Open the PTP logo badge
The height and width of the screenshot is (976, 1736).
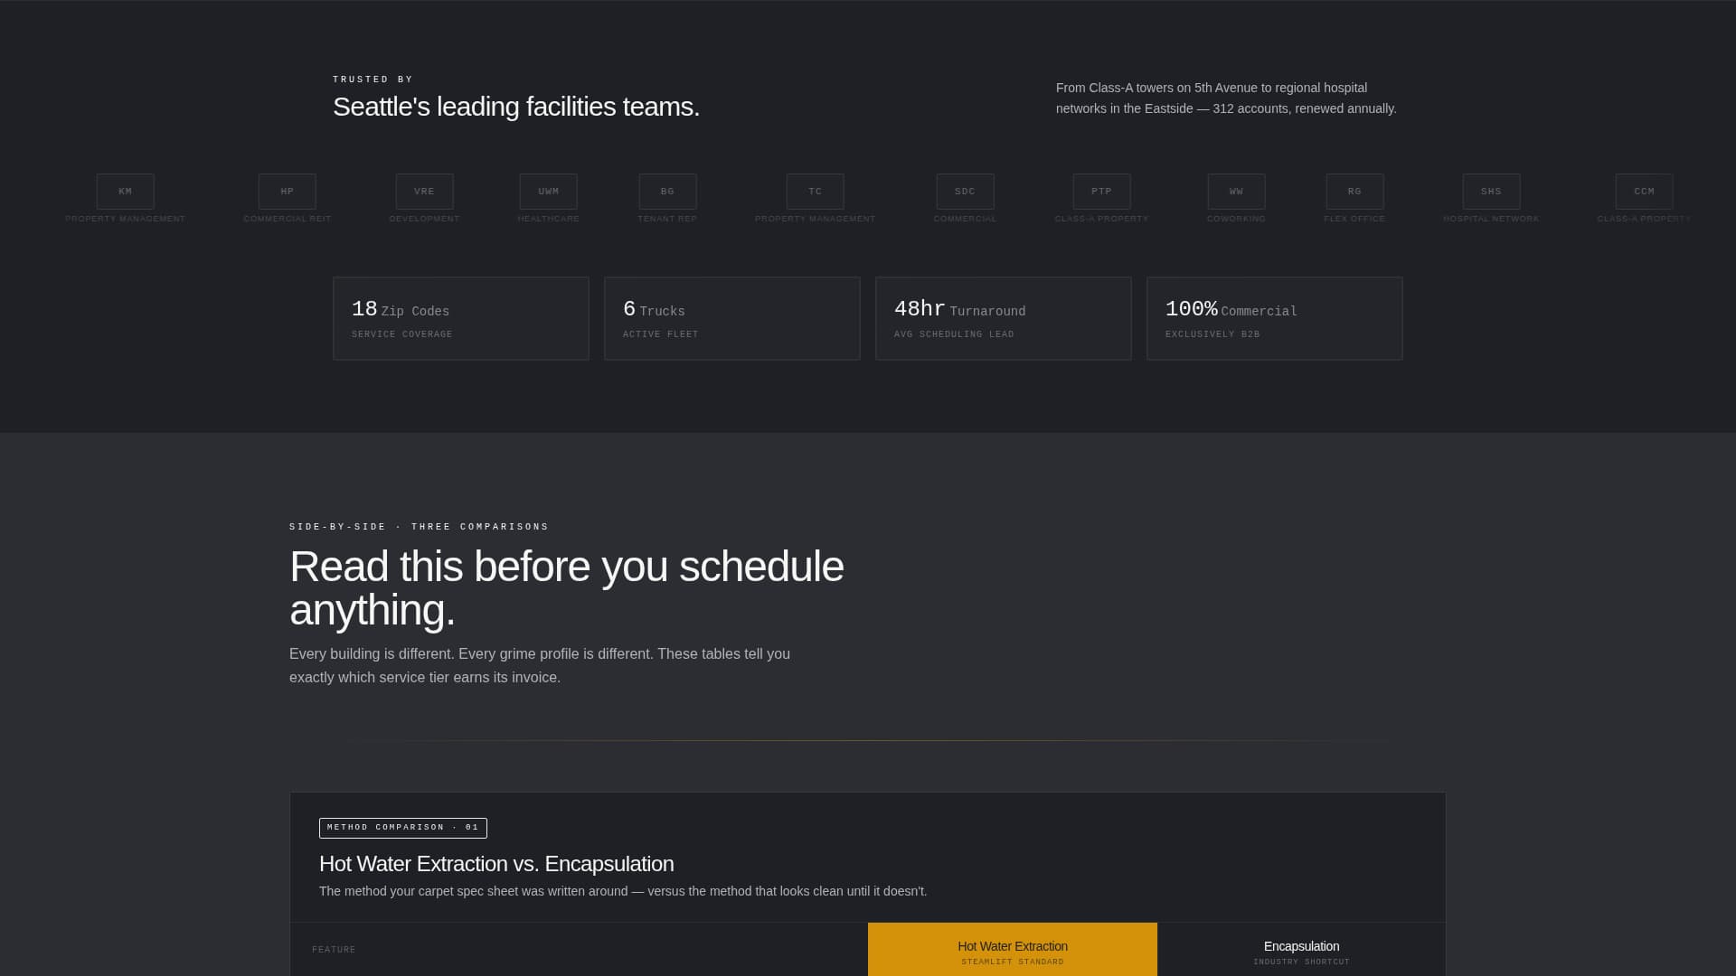pos(1102,192)
